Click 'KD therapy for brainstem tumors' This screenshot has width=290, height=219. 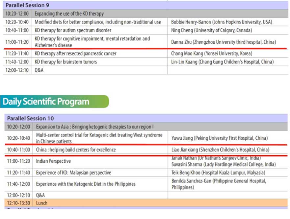pyautogui.click(x=66, y=62)
